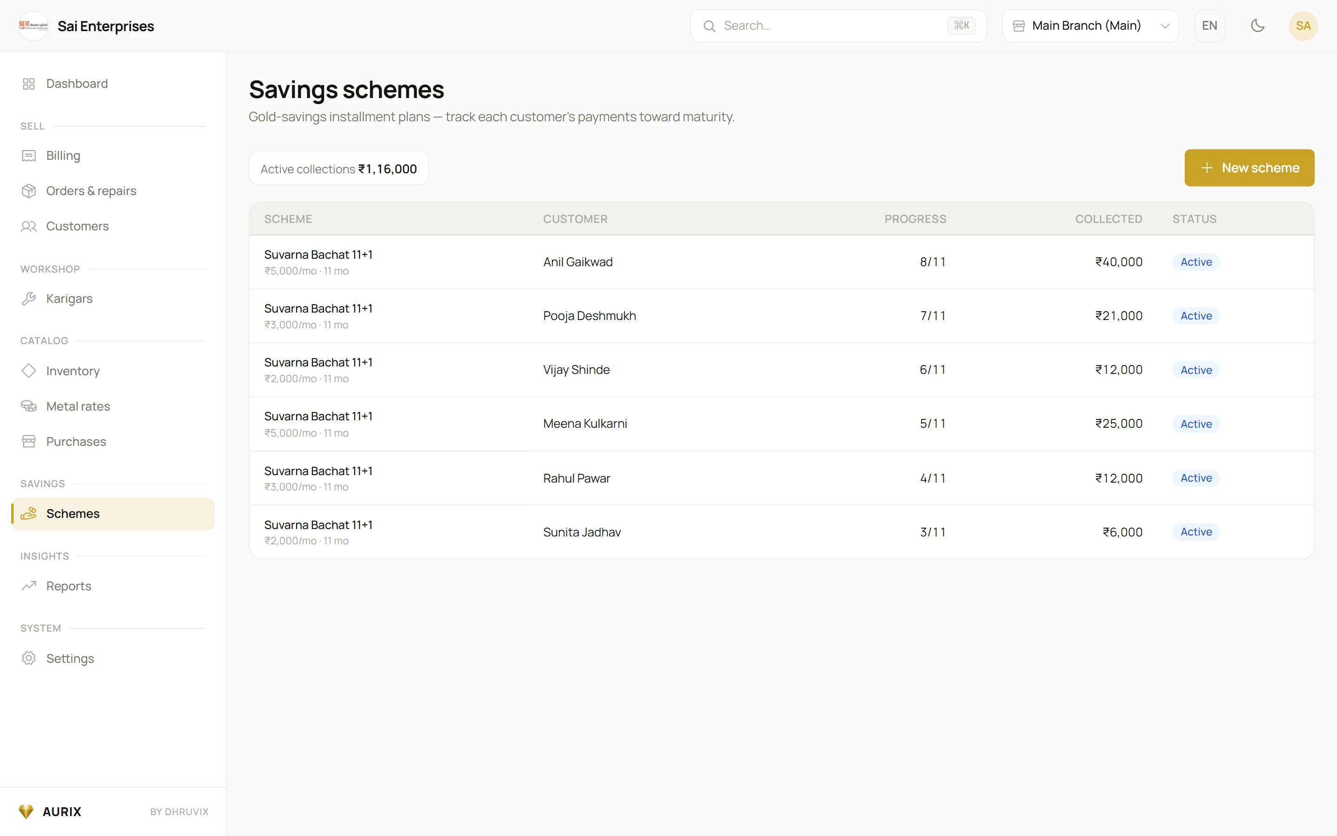
Task: Click the ⌘K shortcut badge
Action: tap(961, 26)
